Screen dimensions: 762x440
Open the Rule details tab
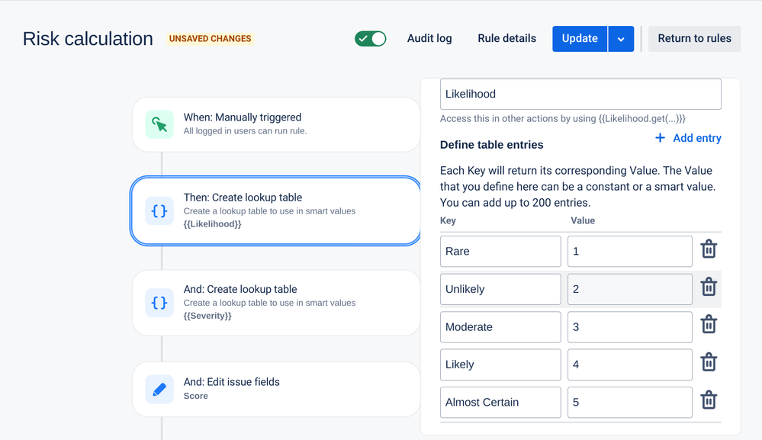506,39
